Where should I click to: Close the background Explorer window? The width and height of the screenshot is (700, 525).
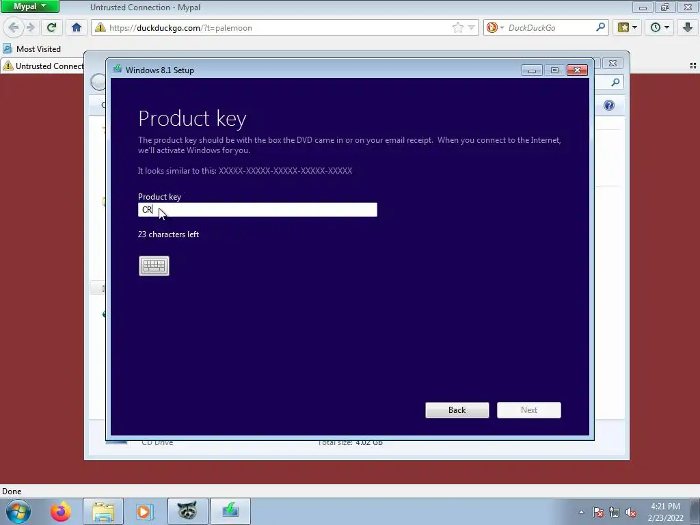[x=612, y=64]
